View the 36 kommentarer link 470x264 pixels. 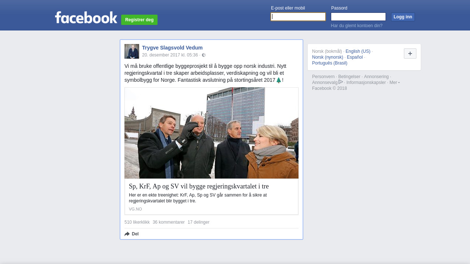pyautogui.click(x=169, y=222)
